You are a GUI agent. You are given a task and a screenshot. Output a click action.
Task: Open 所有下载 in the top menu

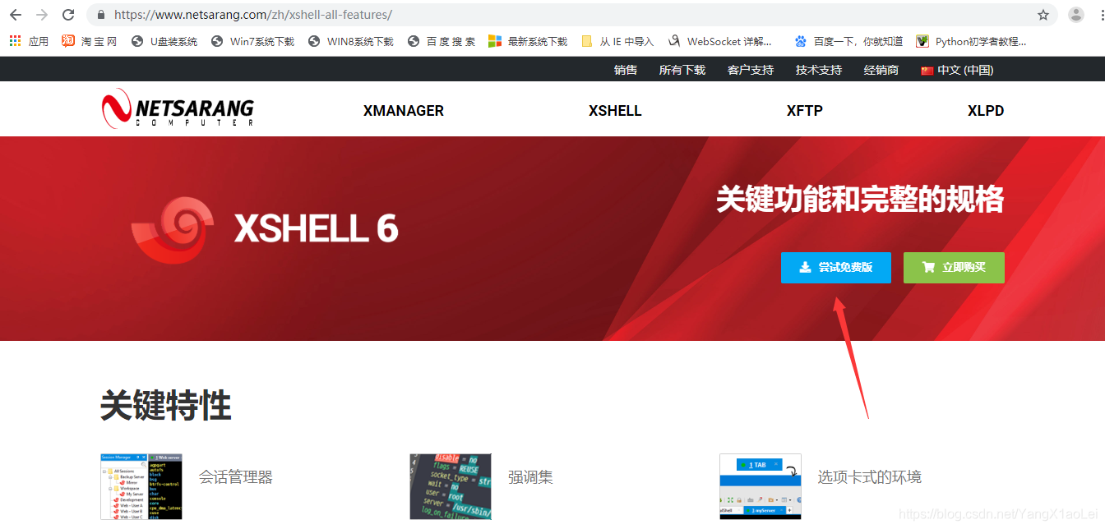click(x=682, y=70)
